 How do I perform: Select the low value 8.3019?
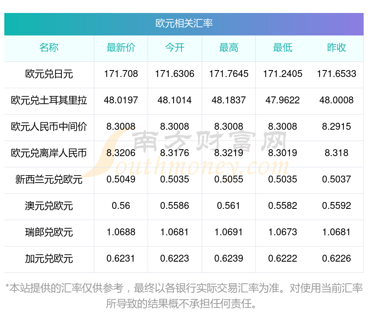click(x=283, y=153)
